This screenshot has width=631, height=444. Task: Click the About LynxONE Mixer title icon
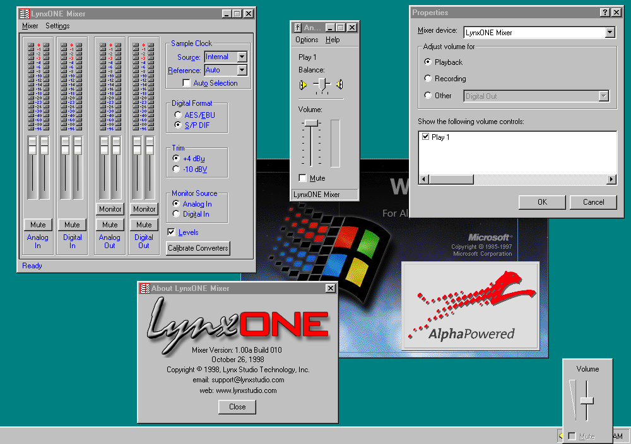[x=144, y=288]
